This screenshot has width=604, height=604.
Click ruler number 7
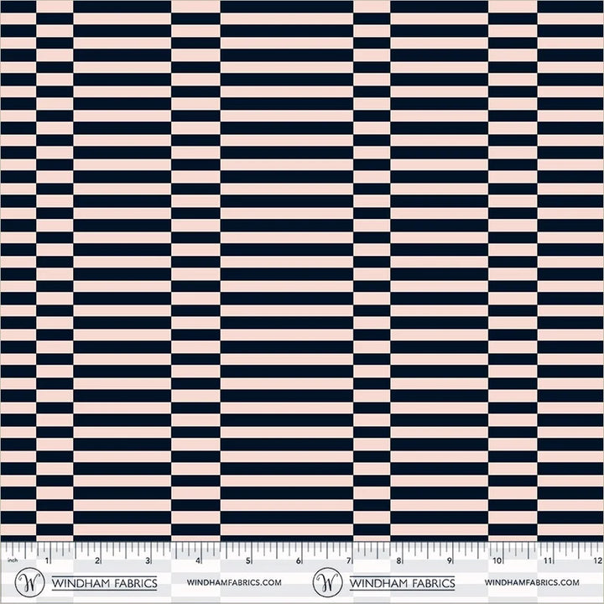[348, 560]
